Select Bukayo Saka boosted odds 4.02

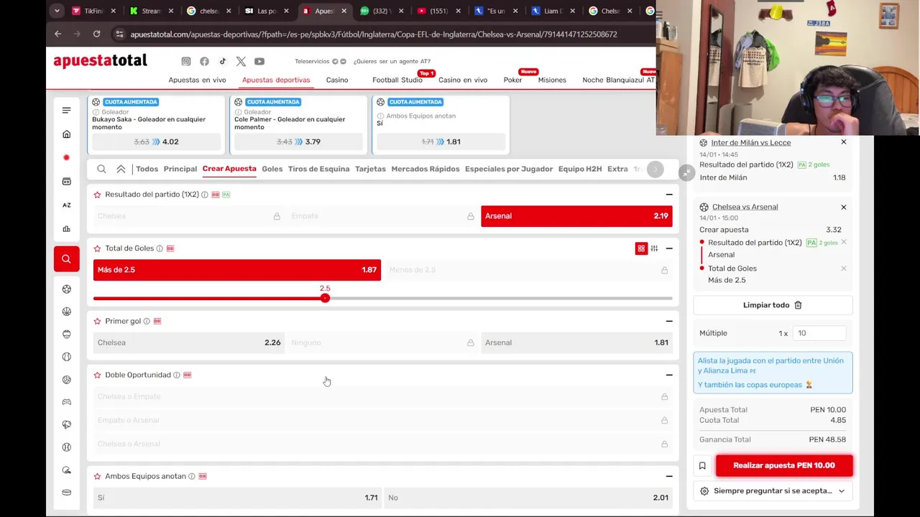click(156, 142)
